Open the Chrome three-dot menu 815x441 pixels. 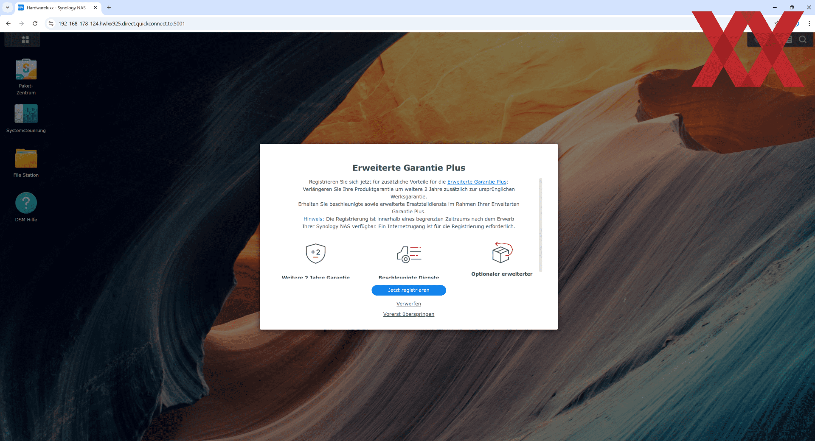click(809, 24)
